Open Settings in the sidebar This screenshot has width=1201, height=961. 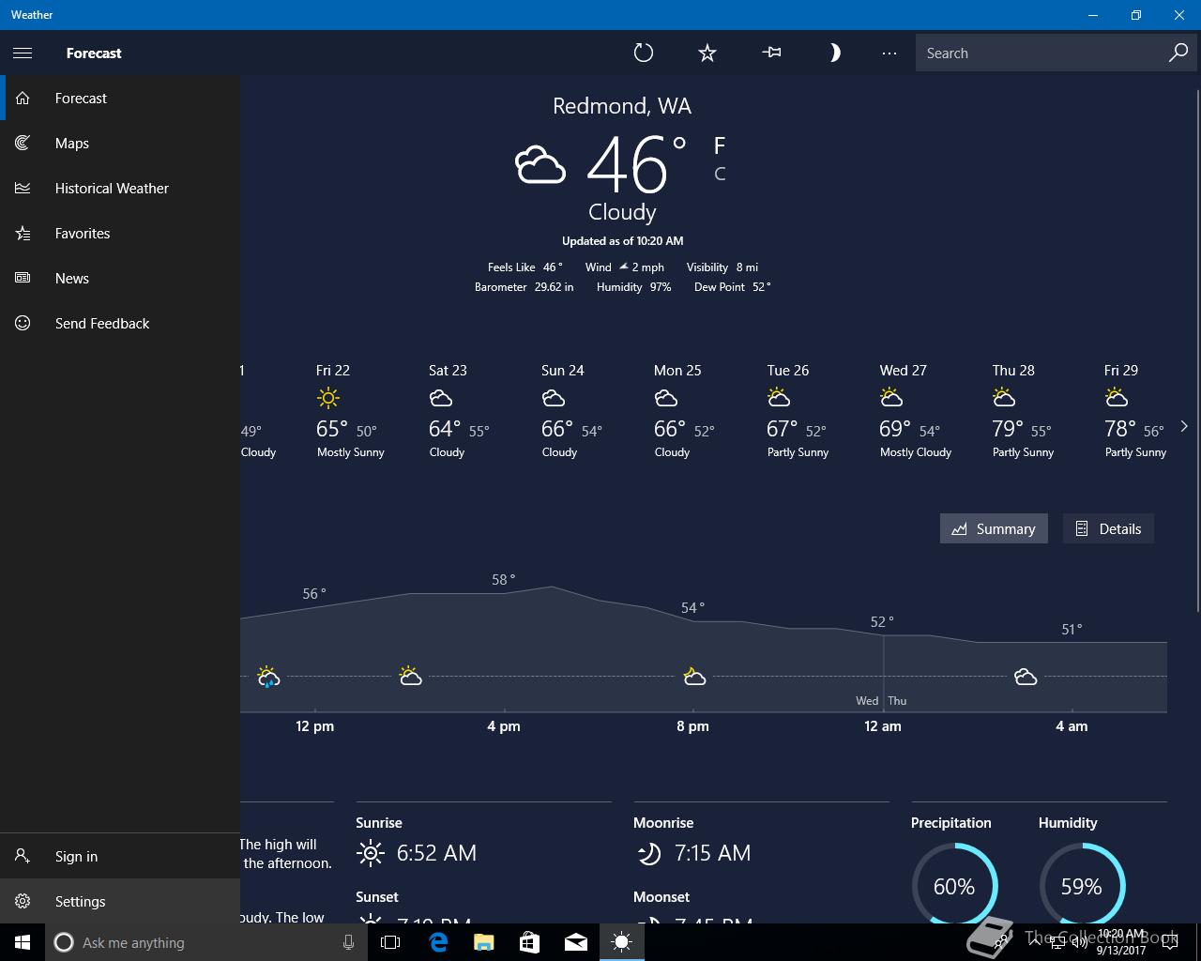tap(120, 901)
